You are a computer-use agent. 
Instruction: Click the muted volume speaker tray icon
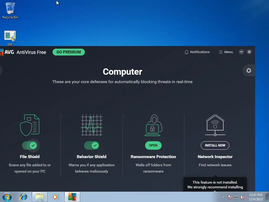click(242, 197)
